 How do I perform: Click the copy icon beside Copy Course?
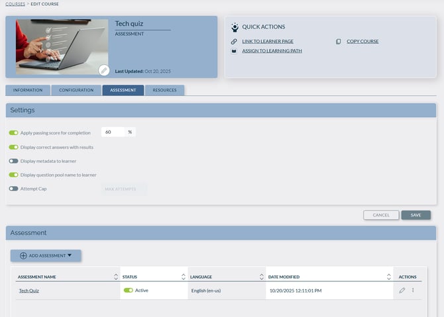point(339,41)
